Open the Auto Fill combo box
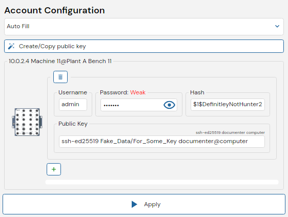 tap(144, 27)
